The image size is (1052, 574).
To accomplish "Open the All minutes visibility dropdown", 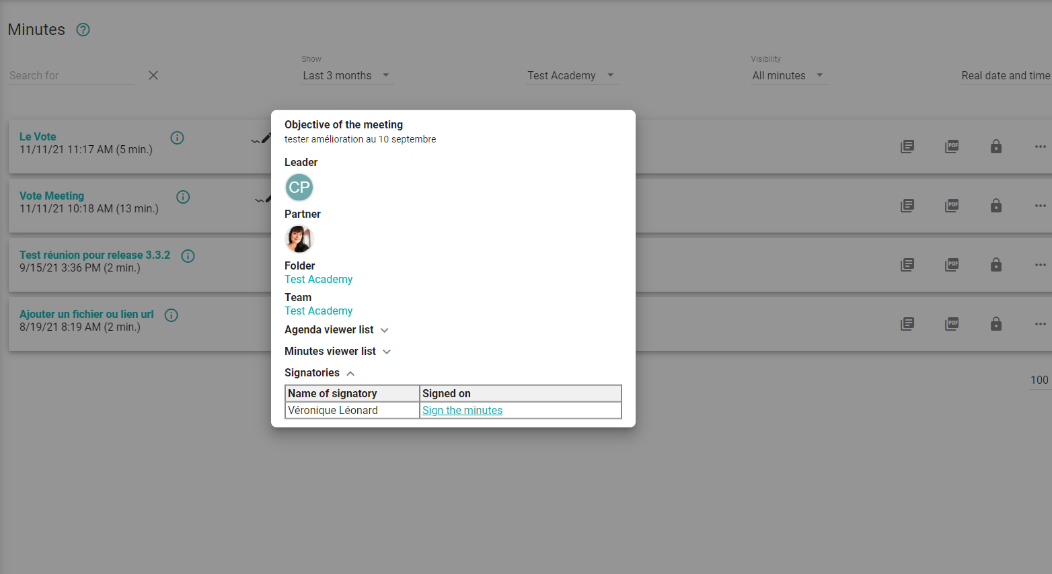I will pyautogui.click(x=788, y=75).
